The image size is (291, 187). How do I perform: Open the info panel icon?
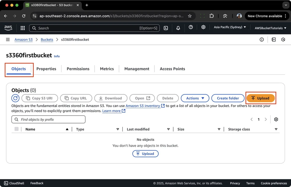[x=262, y=40]
